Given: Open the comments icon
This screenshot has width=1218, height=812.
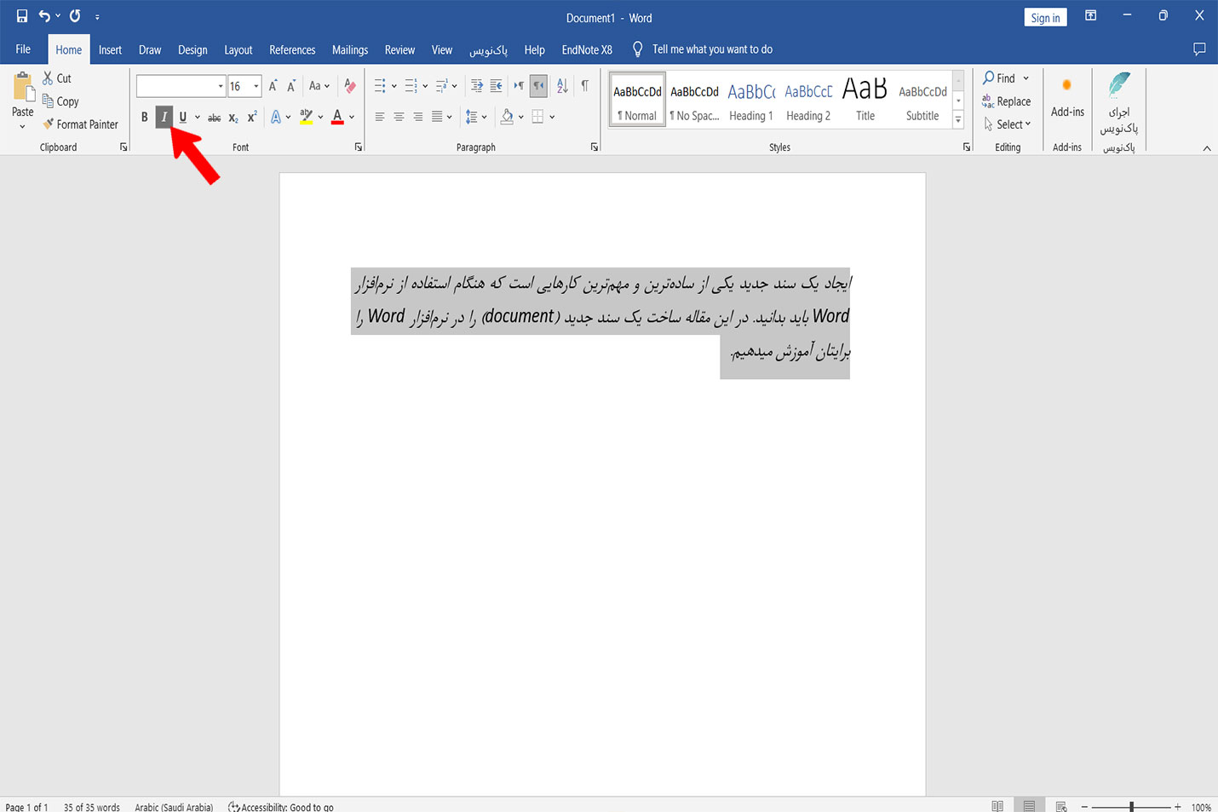Looking at the screenshot, I should [x=1199, y=49].
